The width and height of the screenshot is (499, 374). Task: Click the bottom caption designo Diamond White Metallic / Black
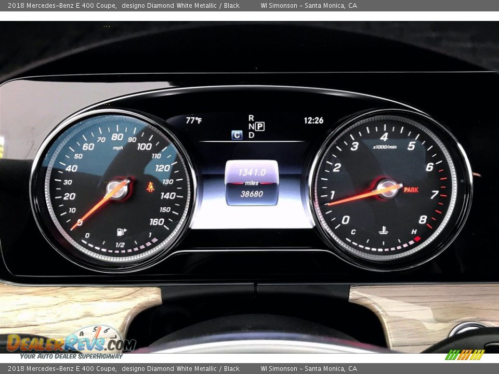(180, 369)
